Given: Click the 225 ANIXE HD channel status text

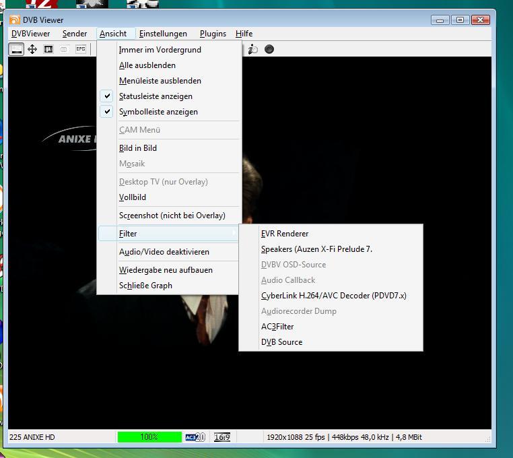Looking at the screenshot, I should coord(32,437).
